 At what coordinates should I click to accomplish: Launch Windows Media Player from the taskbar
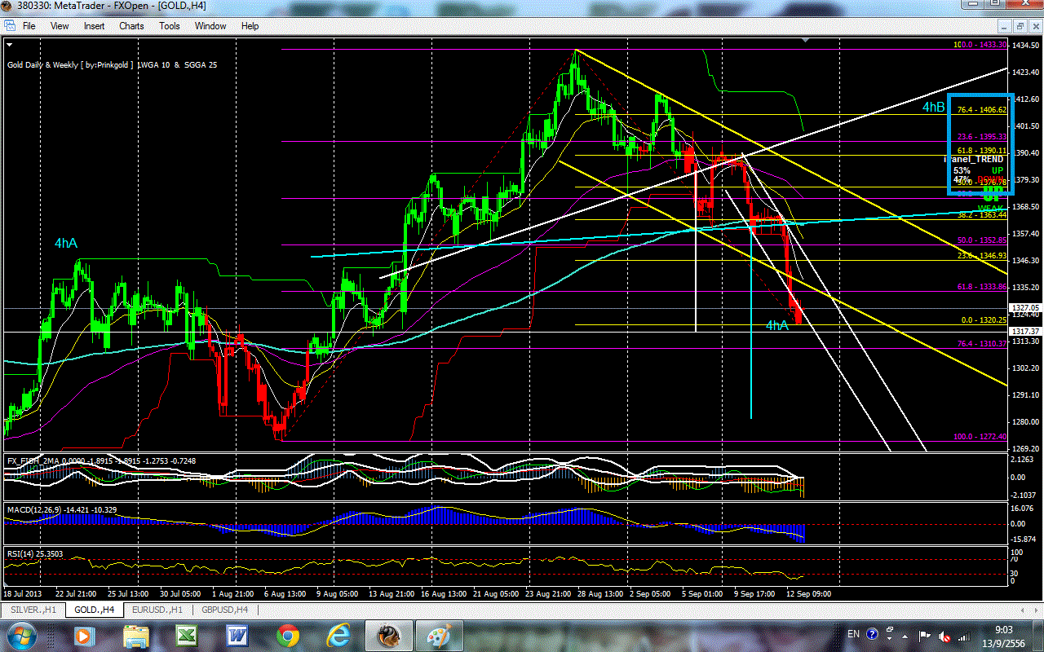pyautogui.click(x=82, y=635)
